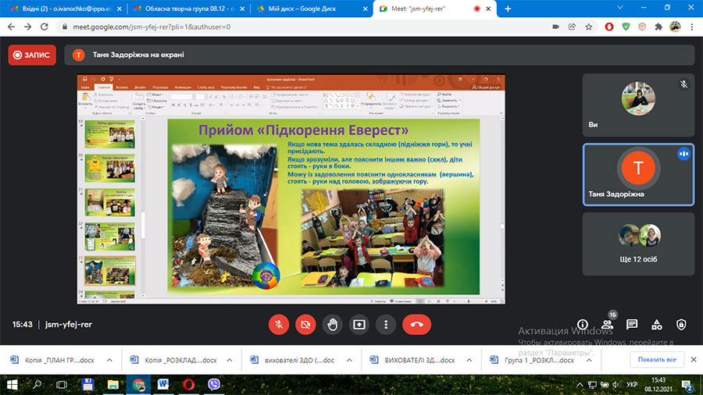Show participants list with 15 badge

[608, 324]
